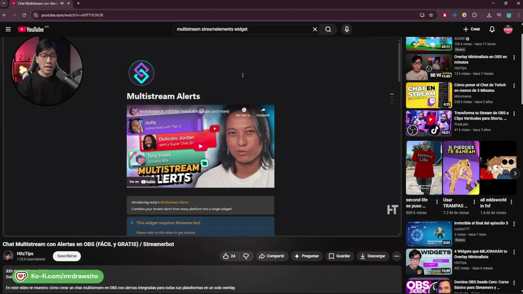The width and height of the screenshot is (523, 294).
Task: Download the video with Descargar
Action: (373, 256)
